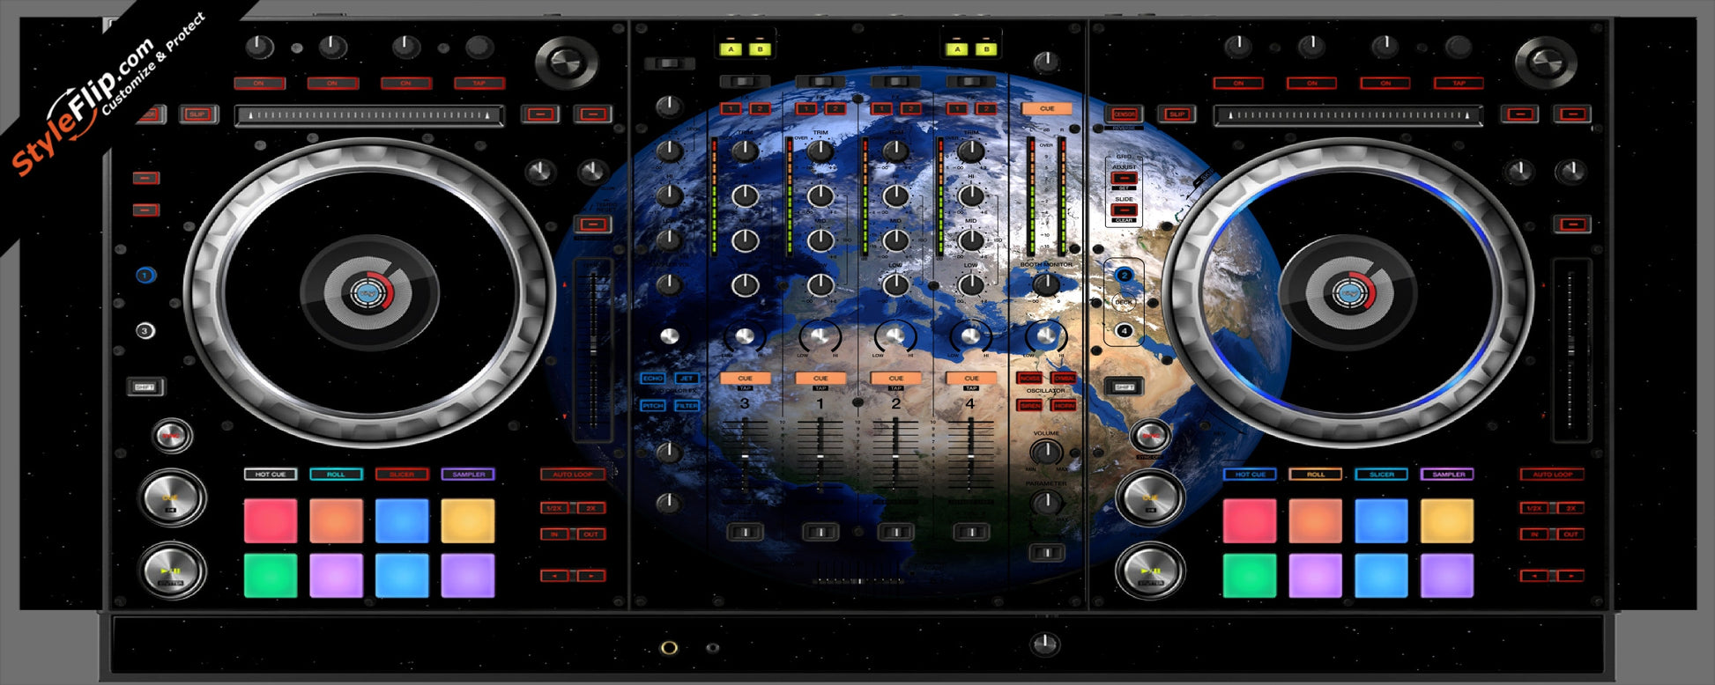This screenshot has width=1715, height=685.
Task: Click left deck tempo slider
Action: 592,350
